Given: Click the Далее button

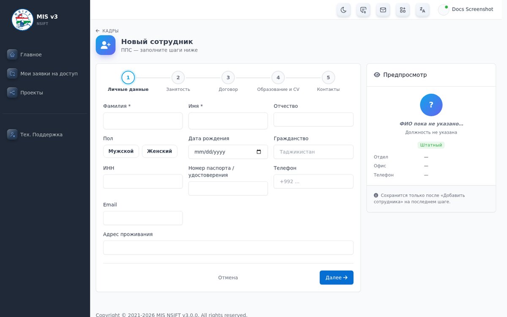Looking at the screenshot, I should coord(336,278).
